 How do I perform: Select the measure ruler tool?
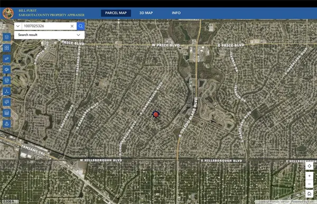point(7,59)
